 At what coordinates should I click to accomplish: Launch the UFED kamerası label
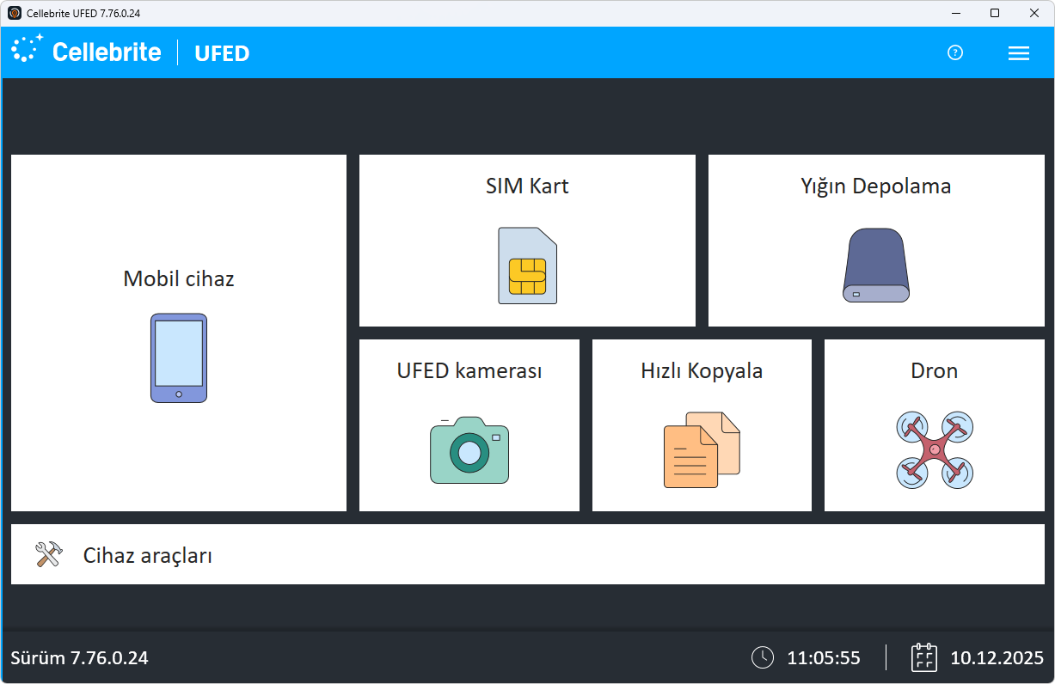tap(469, 370)
